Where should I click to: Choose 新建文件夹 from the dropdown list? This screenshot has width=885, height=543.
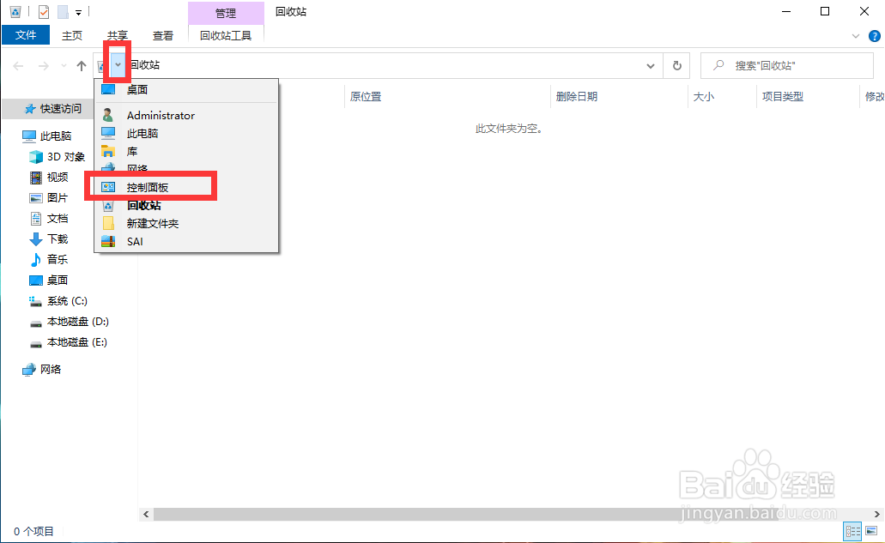click(186, 224)
